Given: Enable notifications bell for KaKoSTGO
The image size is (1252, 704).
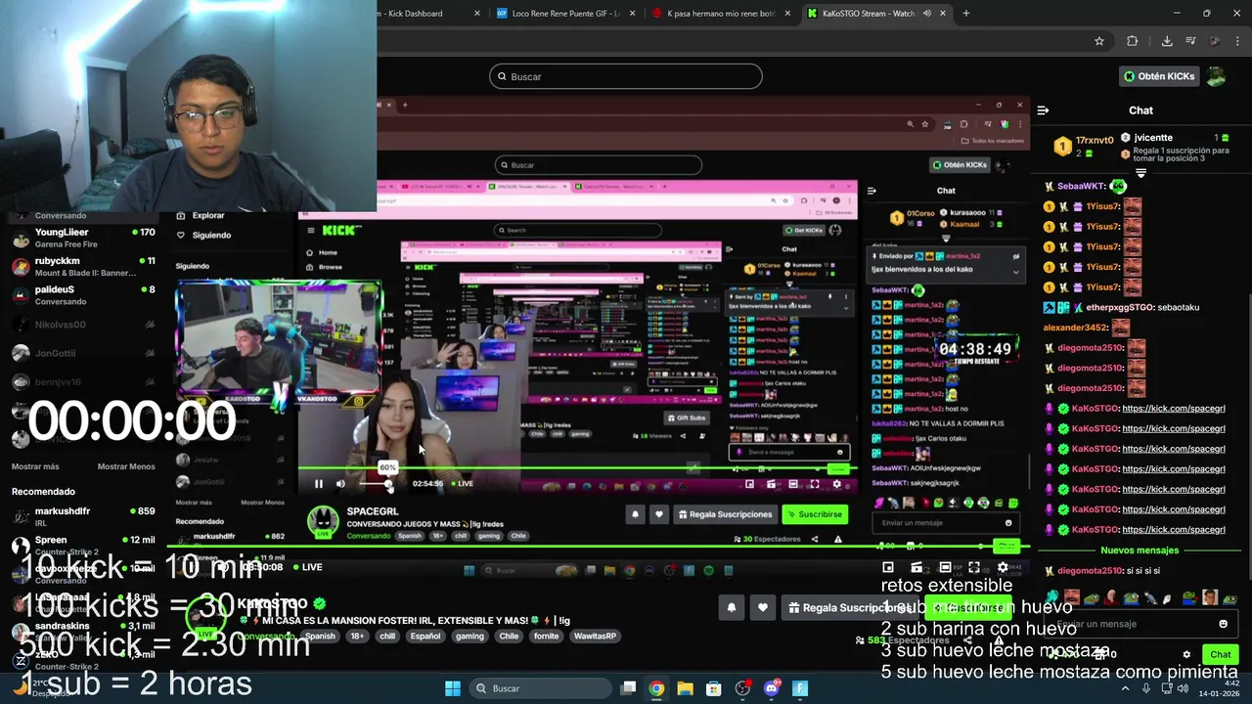Looking at the screenshot, I should [731, 608].
